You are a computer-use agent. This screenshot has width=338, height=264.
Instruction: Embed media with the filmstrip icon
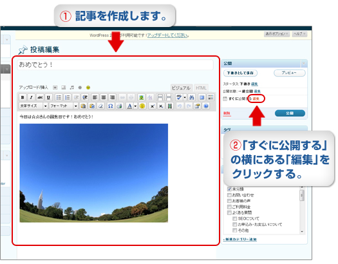pyautogui.click(x=170, y=106)
